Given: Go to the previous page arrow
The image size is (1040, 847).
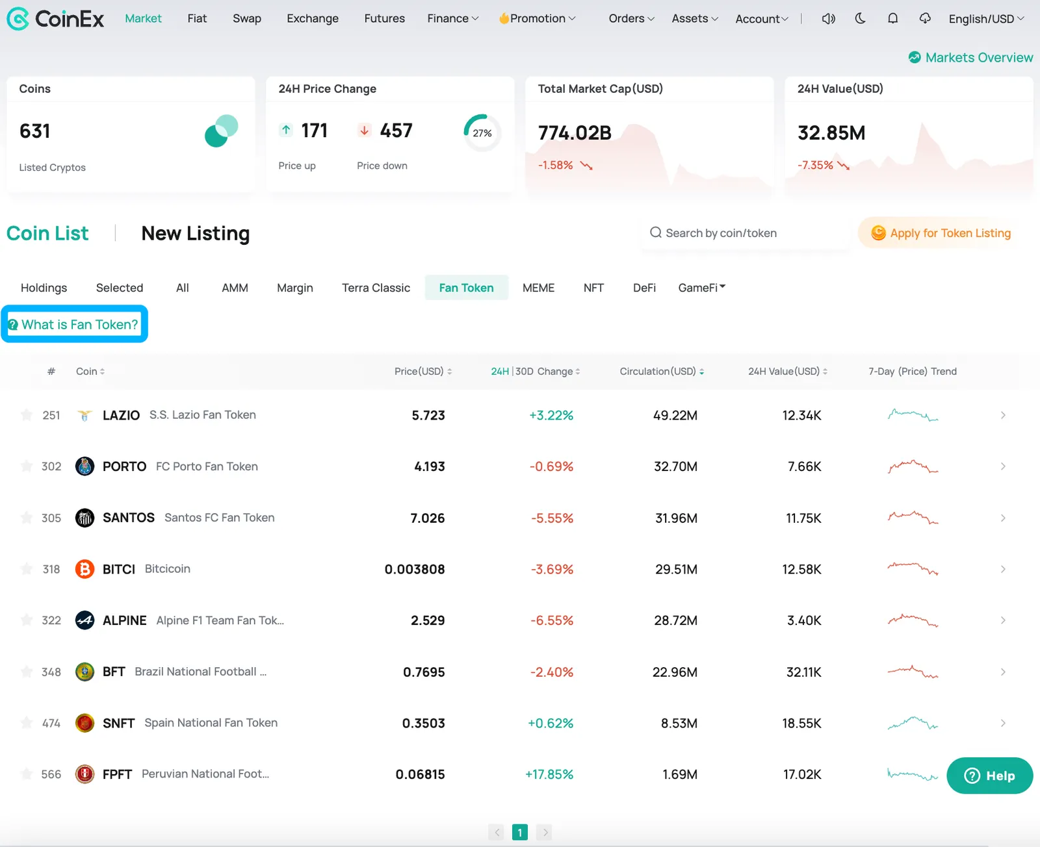Looking at the screenshot, I should [x=496, y=832].
